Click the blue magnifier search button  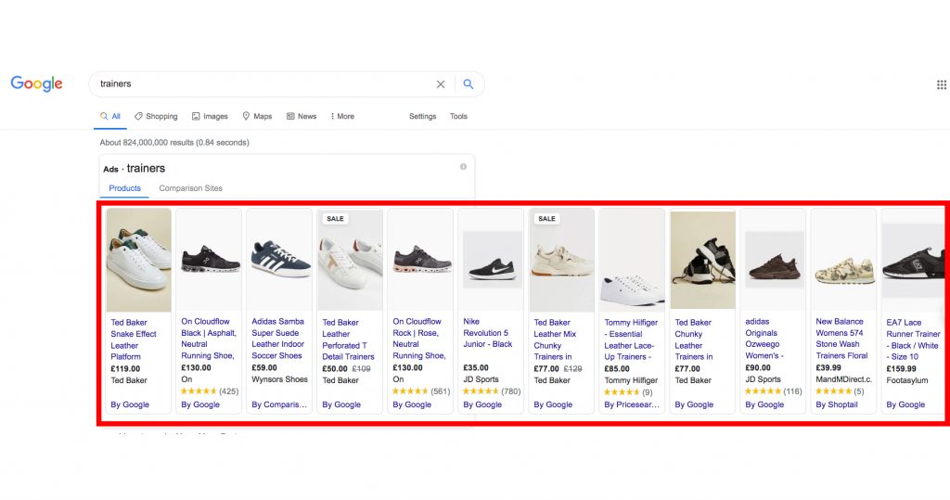pyautogui.click(x=468, y=84)
